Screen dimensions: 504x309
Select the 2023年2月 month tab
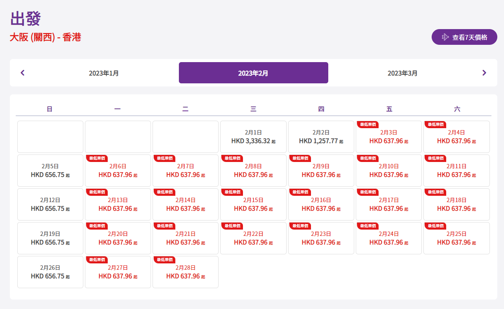253,73
